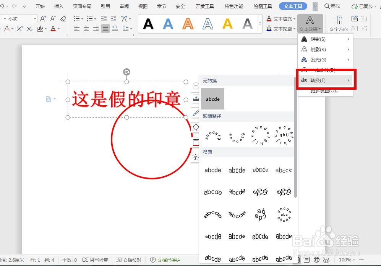Select the subscript X₂ icon
The image size is (381, 266).
[x=29, y=29]
